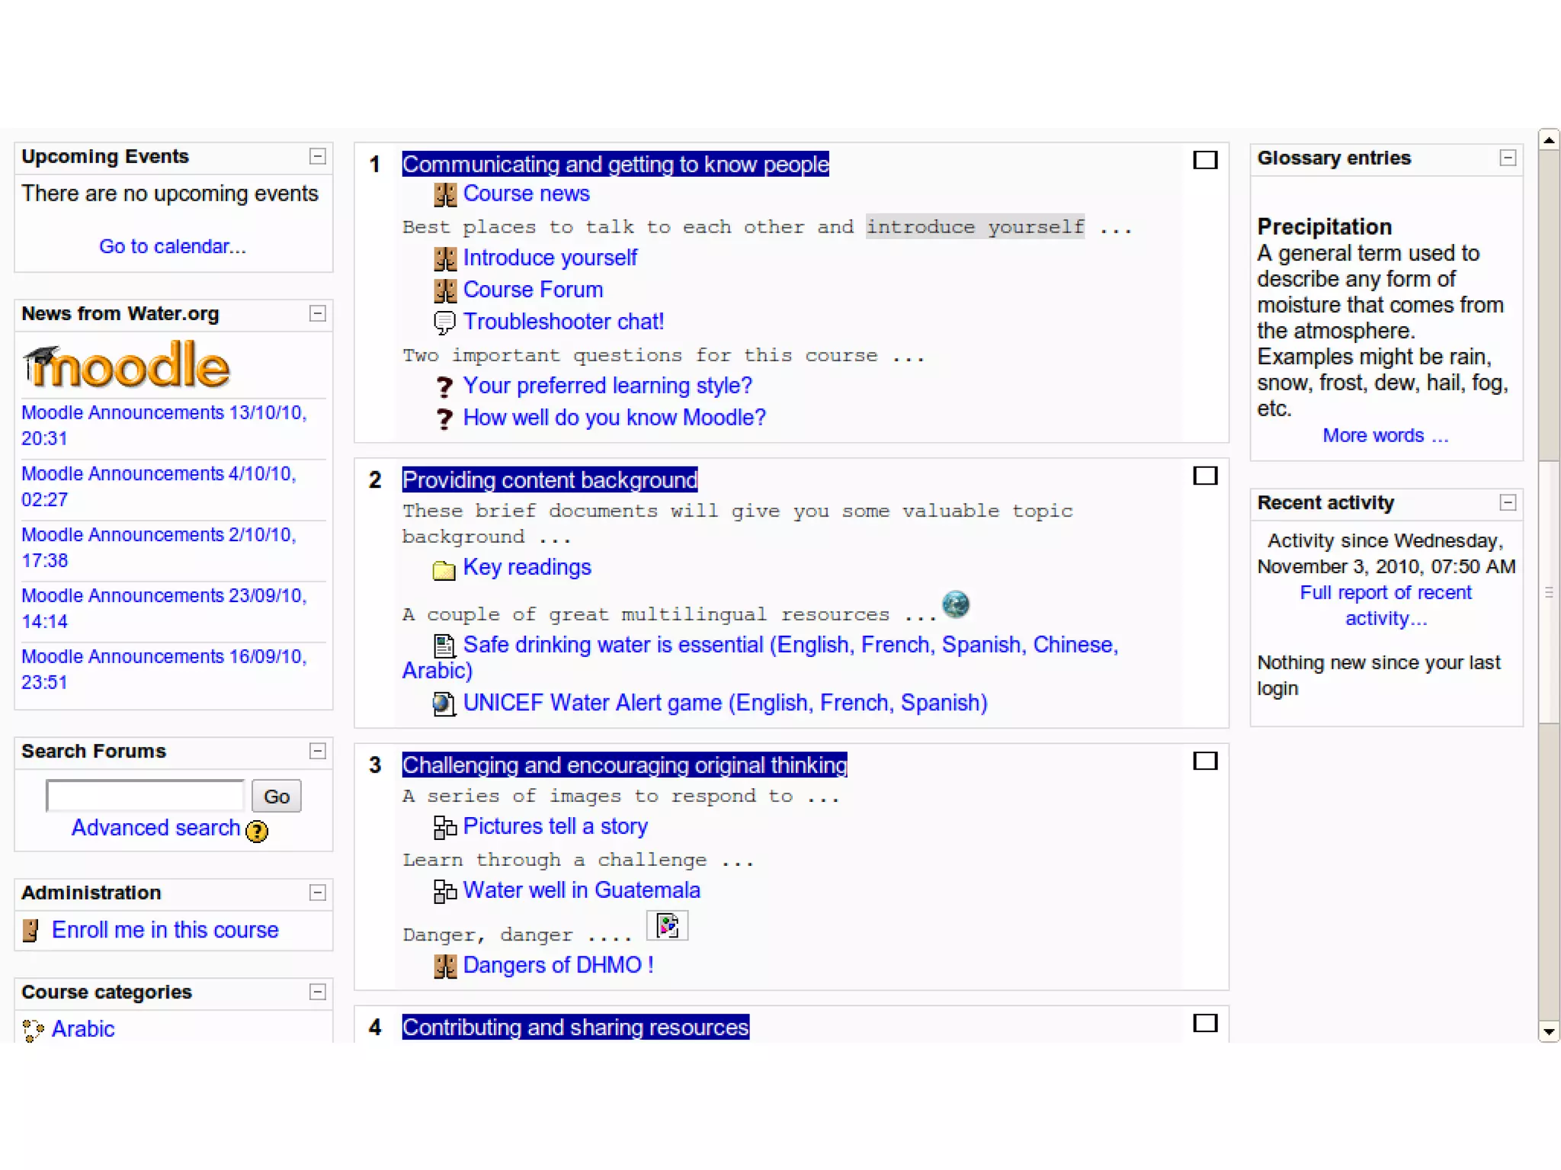
Task: Open the Course Forum link
Action: coord(532,290)
